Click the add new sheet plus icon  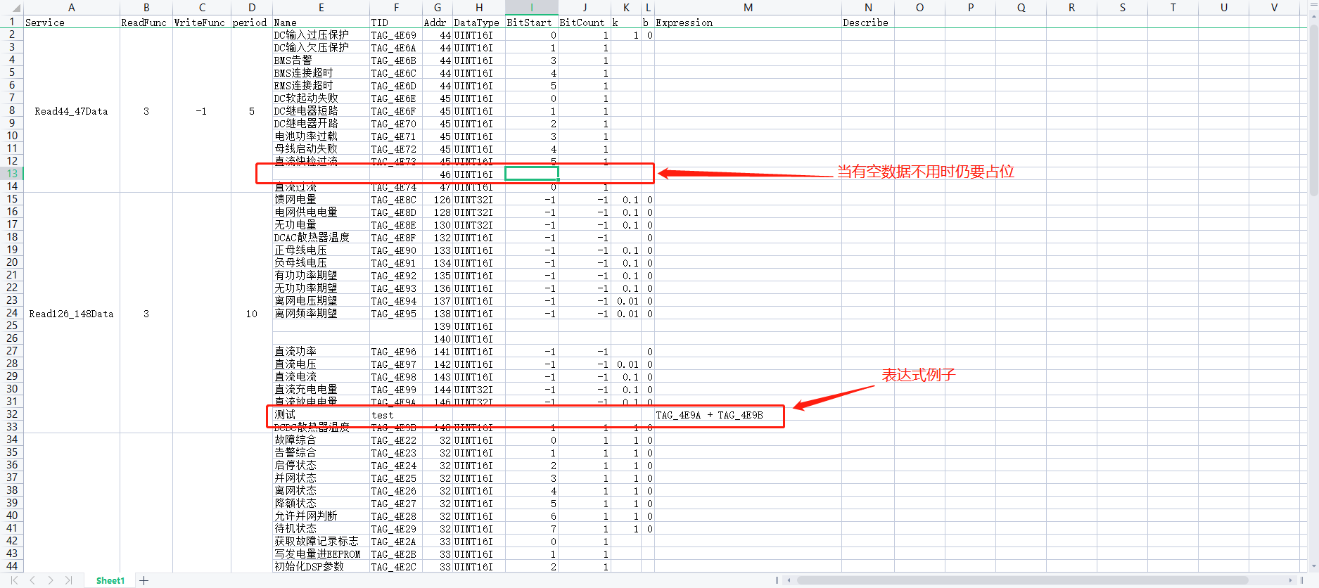point(144,580)
